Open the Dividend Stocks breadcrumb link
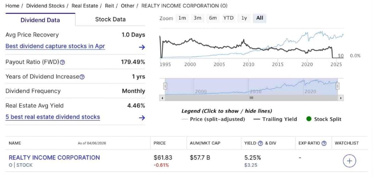This screenshot has width=373, height=178. [x=45, y=6]
